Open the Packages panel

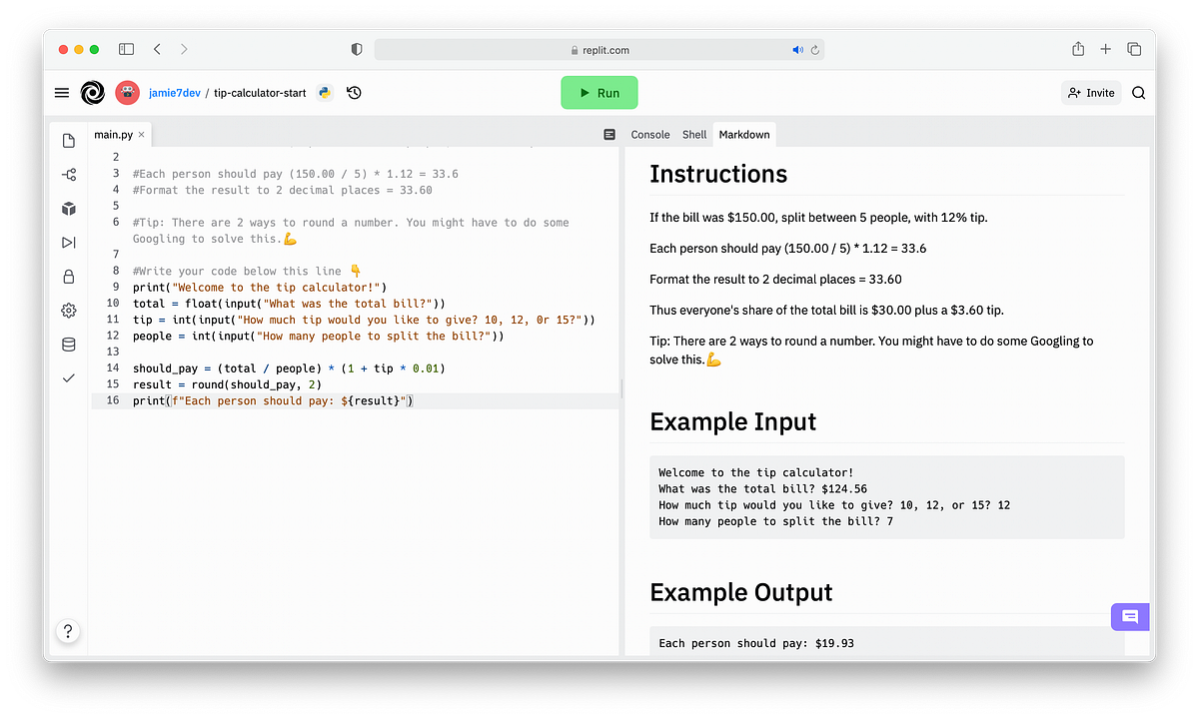tap(68, 209)
